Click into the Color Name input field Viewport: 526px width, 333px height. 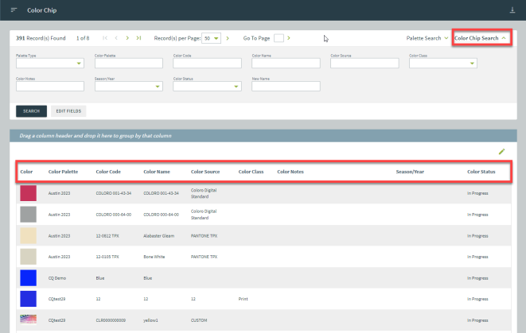(x=285, y=64)
